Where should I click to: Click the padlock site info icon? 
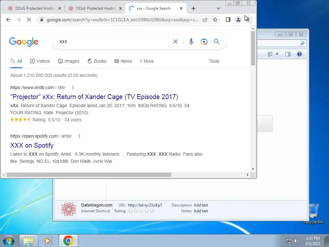[x=41, y=20]
